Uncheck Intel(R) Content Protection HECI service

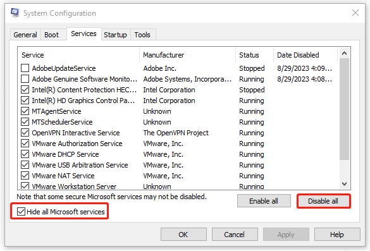pos(25,90)
